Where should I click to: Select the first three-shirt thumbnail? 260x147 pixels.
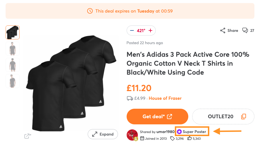tap(13, 32)
